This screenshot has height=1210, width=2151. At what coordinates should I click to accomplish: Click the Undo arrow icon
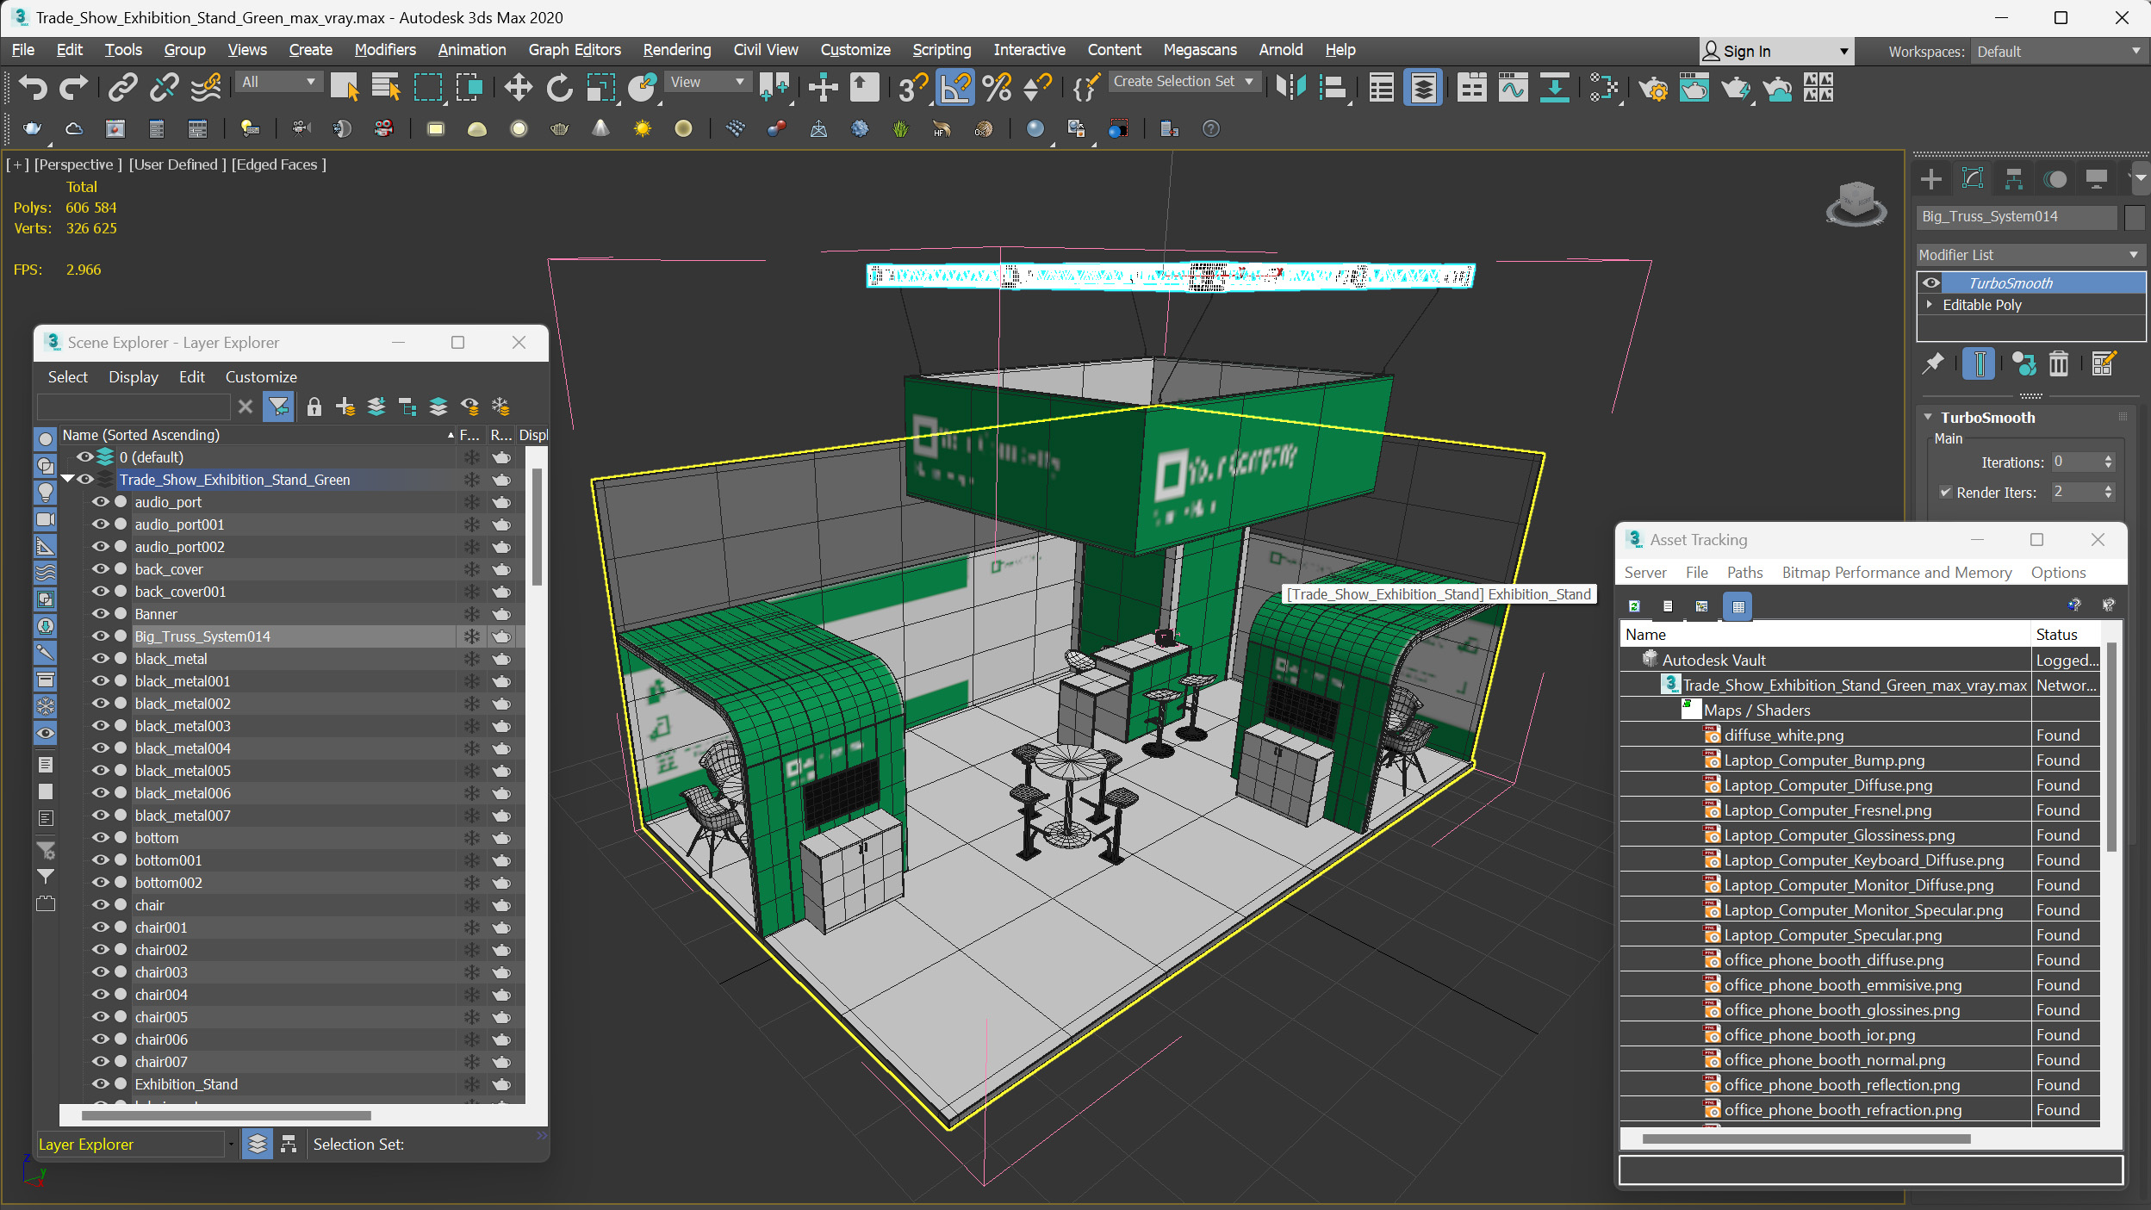33,87
